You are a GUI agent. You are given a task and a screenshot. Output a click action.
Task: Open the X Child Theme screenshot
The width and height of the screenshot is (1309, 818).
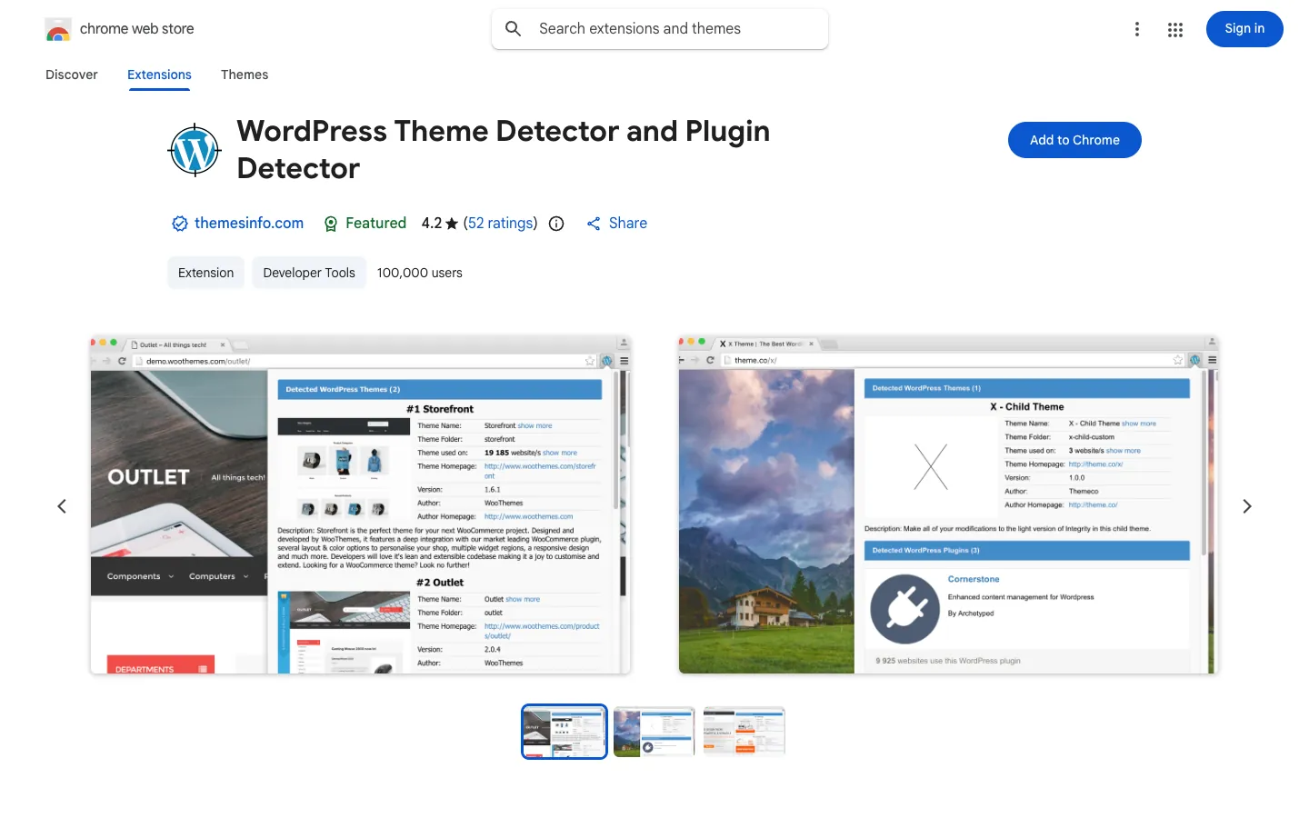tap(949, 504)
